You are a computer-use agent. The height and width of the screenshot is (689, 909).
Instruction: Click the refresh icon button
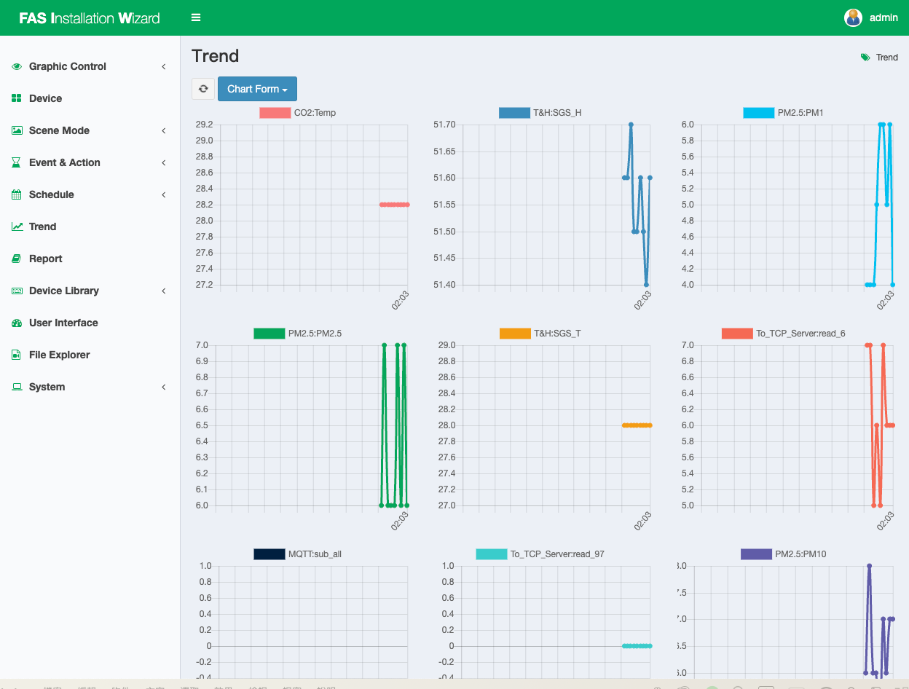click(x=203, y=89)
